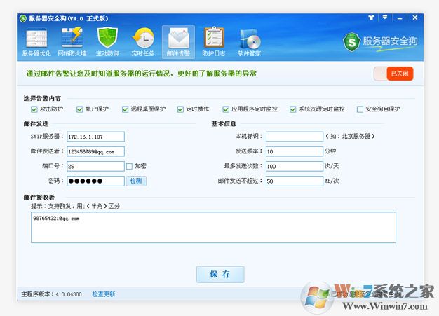The width and height of the screenshot is (439, 316).
Task: Click the 端口号 port number field
Action: pyautogui.click(x=96, y=166)
